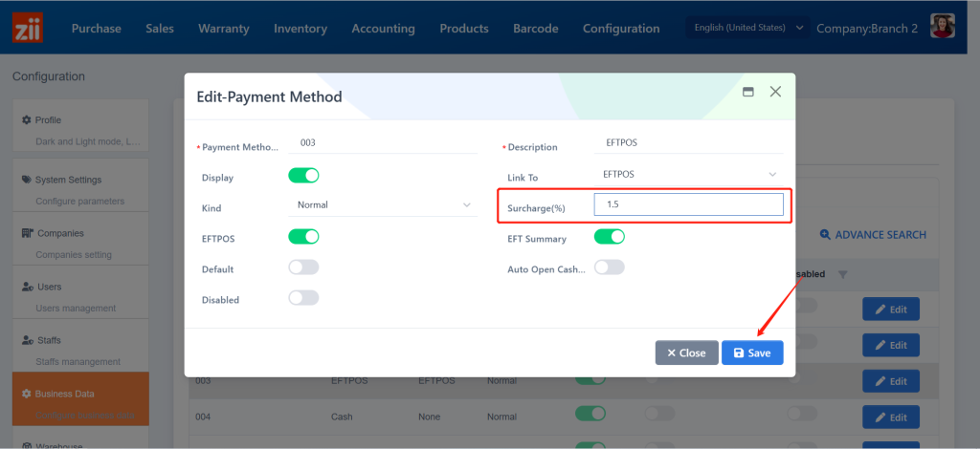Click the Profile gear icon in sidebar
This screenshot has width=980, height=449.
27,120
